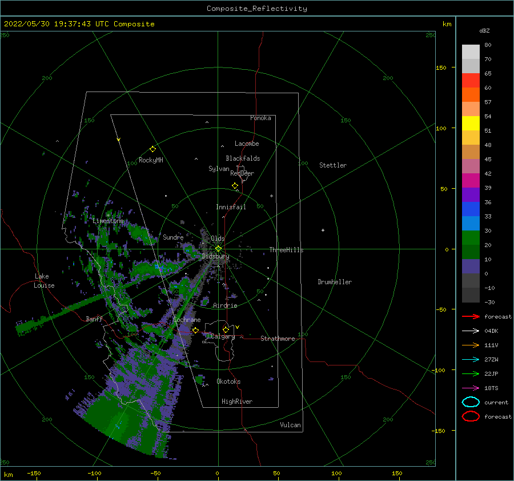
Task: Click the bright green 30-20 dBZ swatch
Action: coord(471,238)
